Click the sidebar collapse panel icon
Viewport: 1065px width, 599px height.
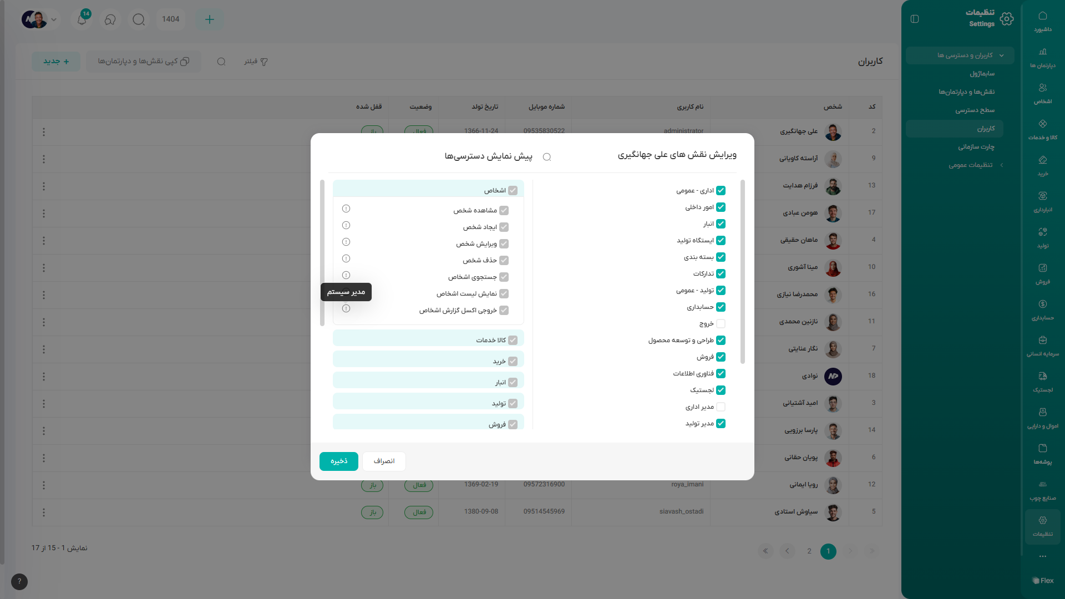point(915,19)
